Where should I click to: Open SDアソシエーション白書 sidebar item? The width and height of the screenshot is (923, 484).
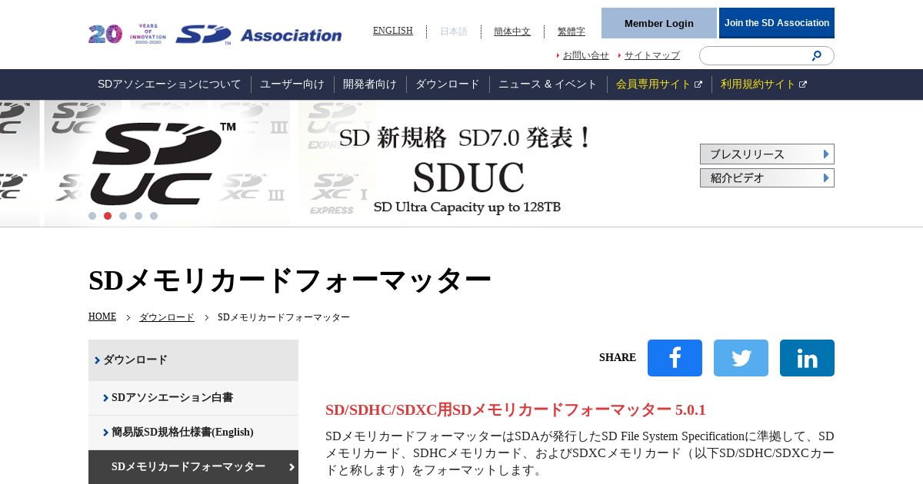(193, 398)
